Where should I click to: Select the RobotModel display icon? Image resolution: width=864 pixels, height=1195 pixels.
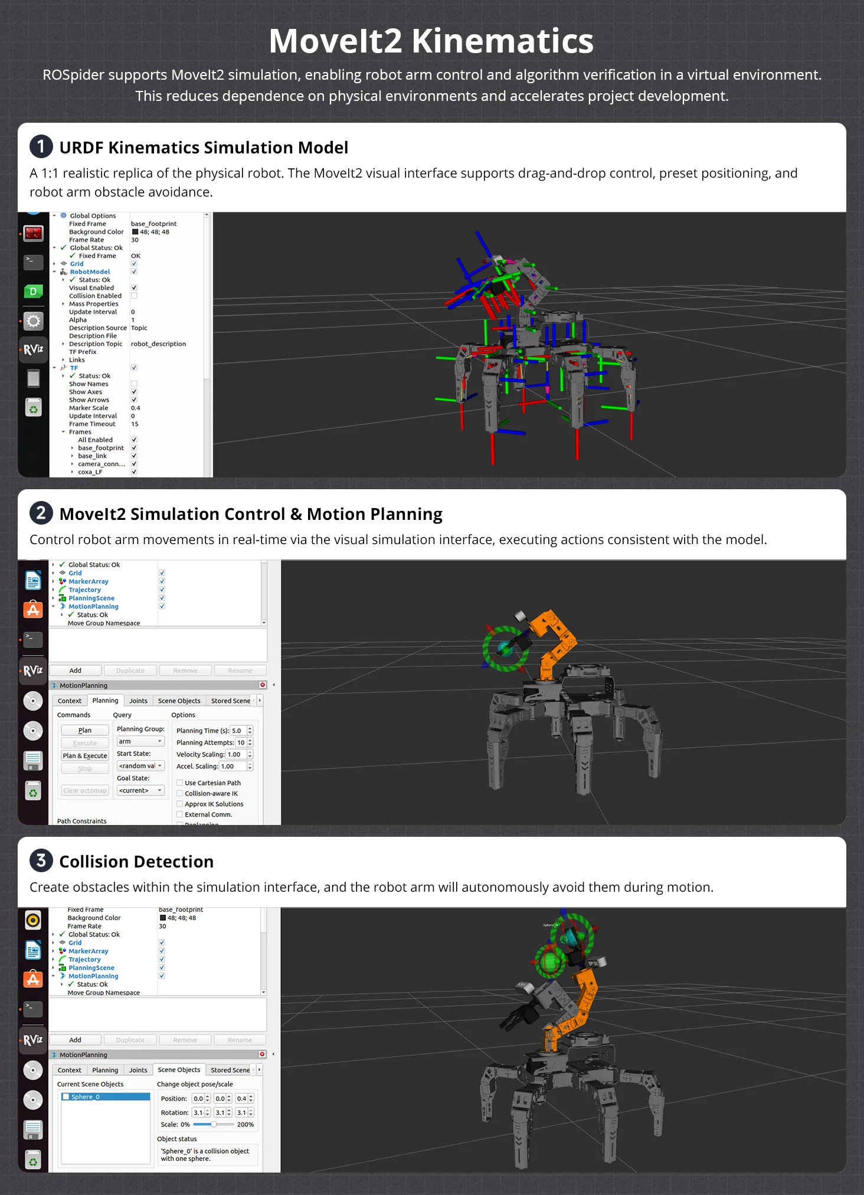[64, 272]
